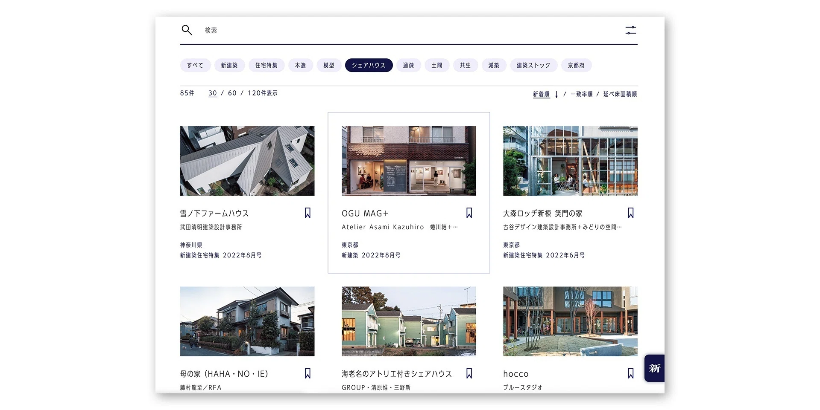Click 新建築 2022年8月号 issue text
The width and height of the screenshot is (820, 410).
[371, 255]
